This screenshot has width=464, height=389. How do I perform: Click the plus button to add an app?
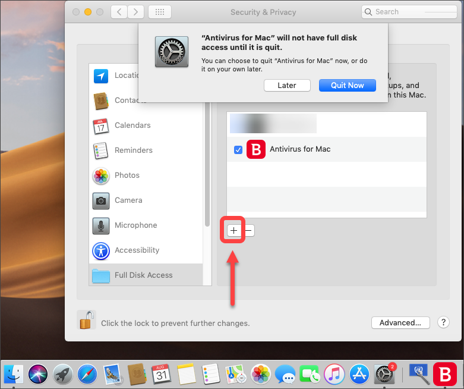[x=233, y=231]
